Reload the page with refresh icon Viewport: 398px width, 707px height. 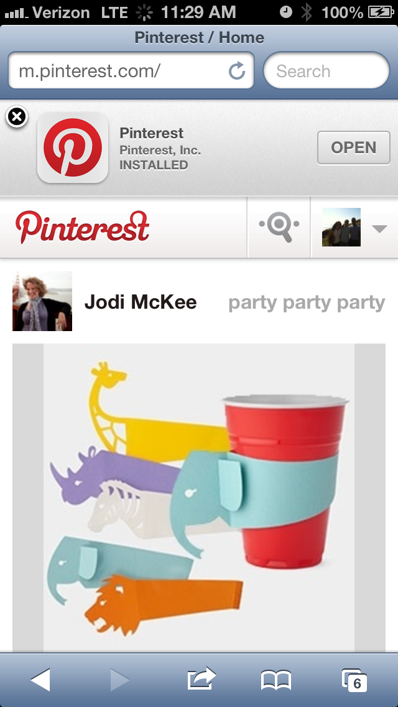(237, 71)
